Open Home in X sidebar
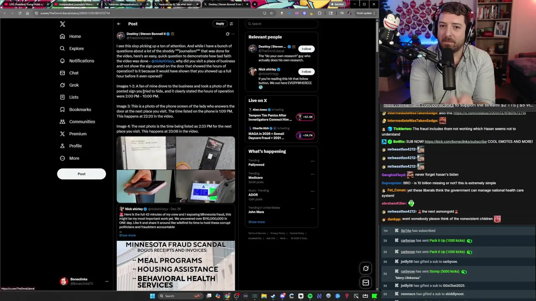The image size is (536, 301). (70, 36)
